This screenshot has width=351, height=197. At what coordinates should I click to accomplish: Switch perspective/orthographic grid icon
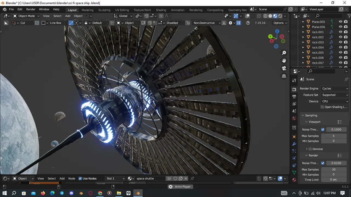[284, 76]
